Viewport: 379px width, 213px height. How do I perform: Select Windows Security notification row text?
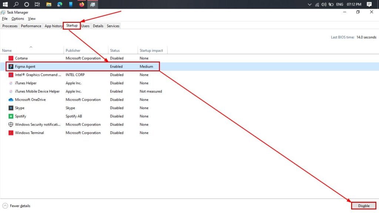(x=38, y=124)
